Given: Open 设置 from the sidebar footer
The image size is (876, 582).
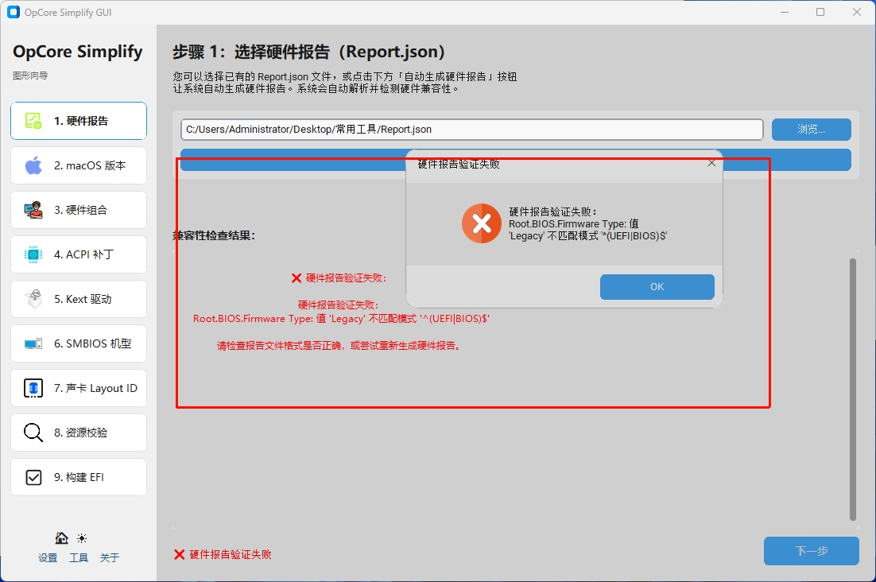Looking at the screenshot, I should pyautogui.click(x=48, y=557).
